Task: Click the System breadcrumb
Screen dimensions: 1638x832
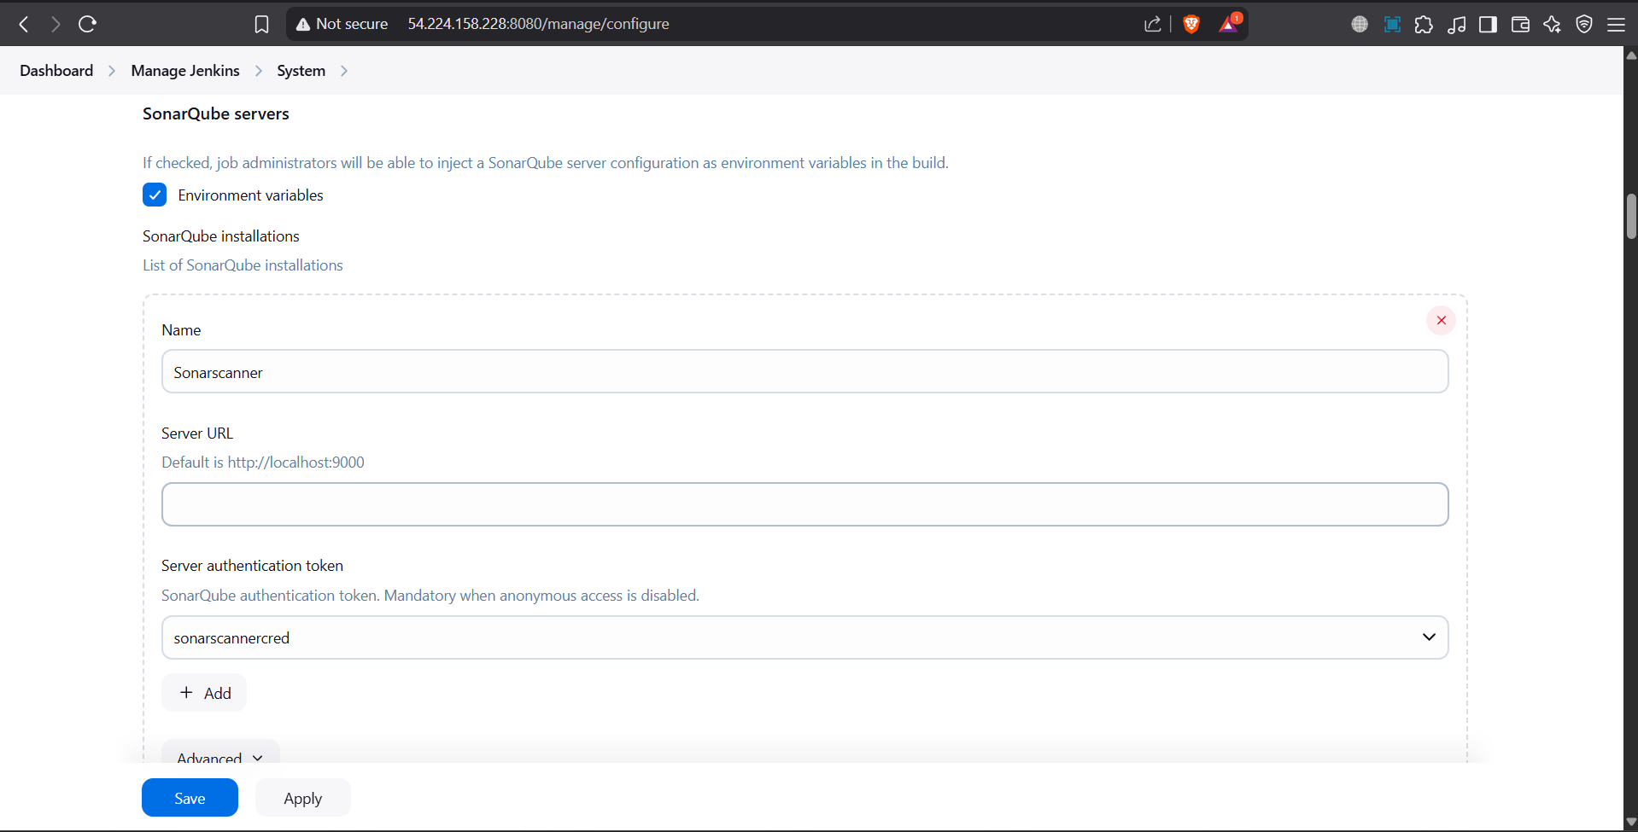Action: pos(301,71)
